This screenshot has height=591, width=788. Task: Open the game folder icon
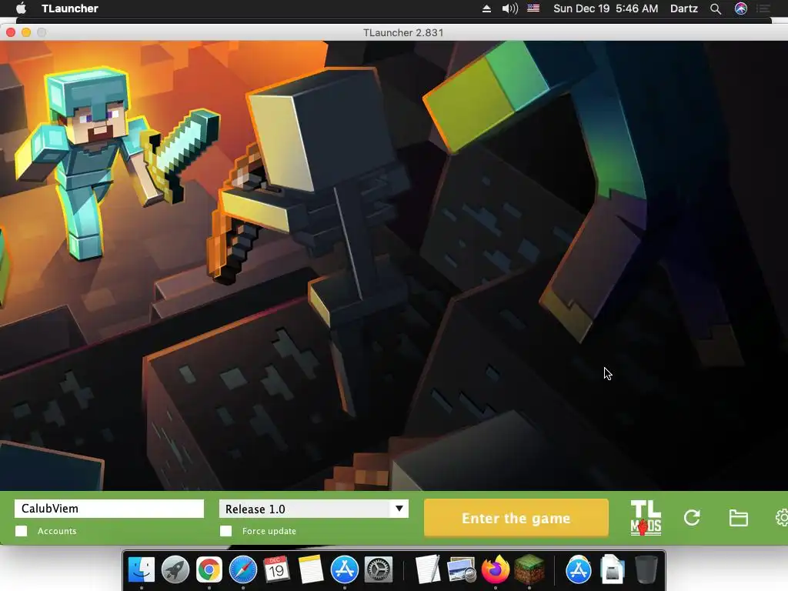738,518
